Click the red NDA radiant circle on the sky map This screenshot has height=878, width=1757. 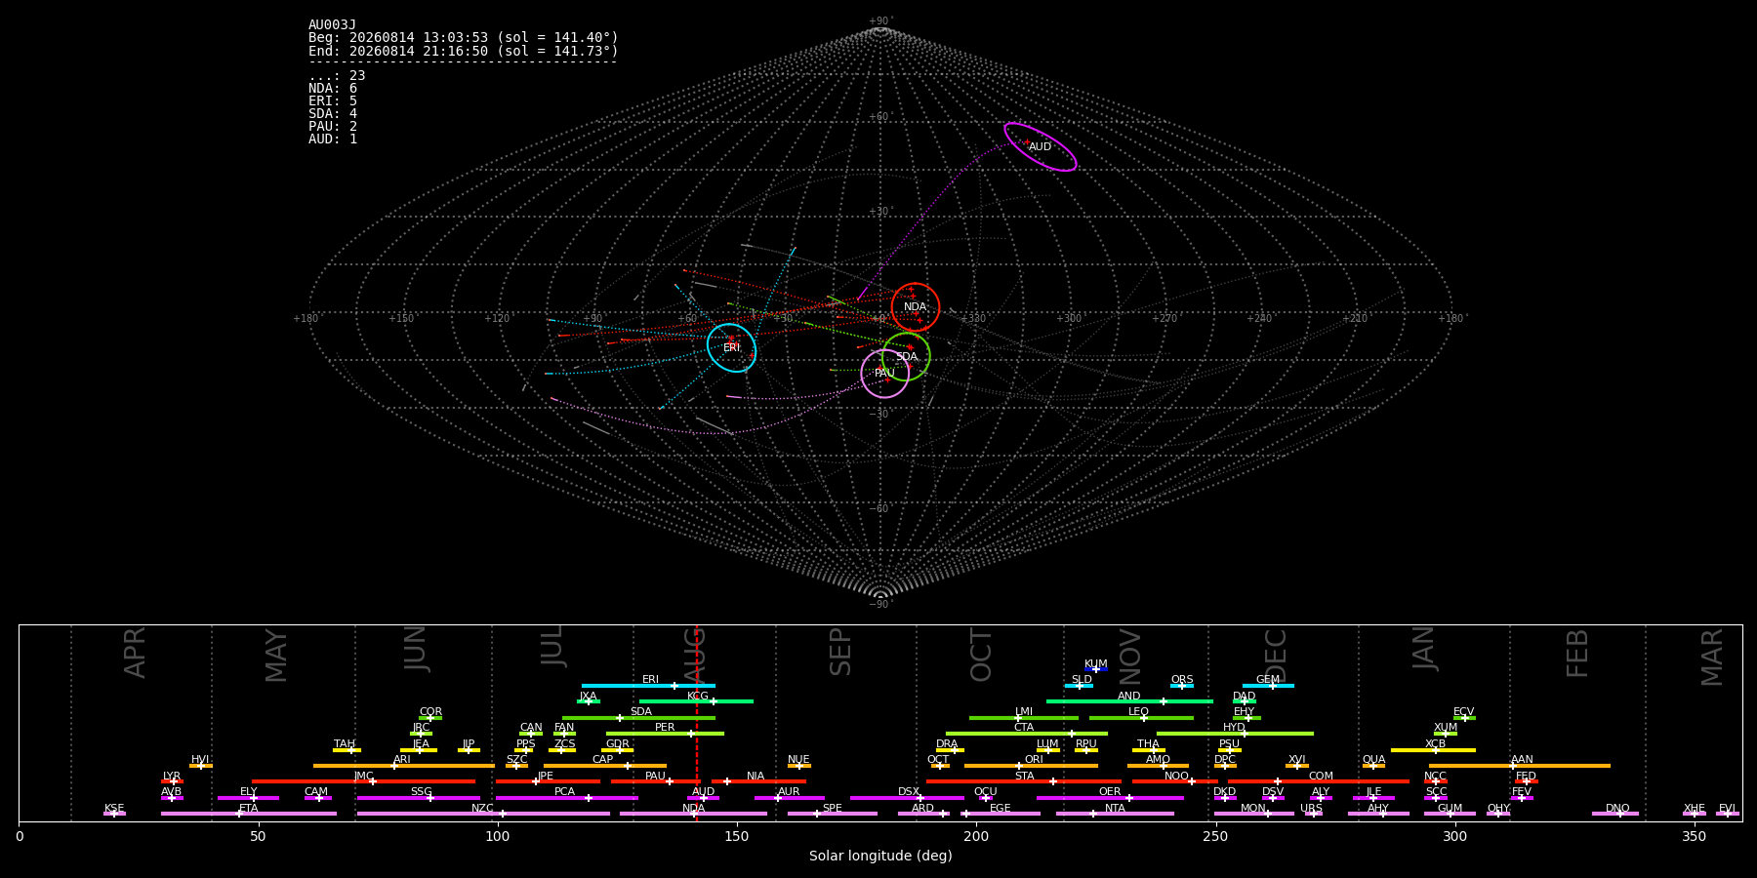point(915,307)
